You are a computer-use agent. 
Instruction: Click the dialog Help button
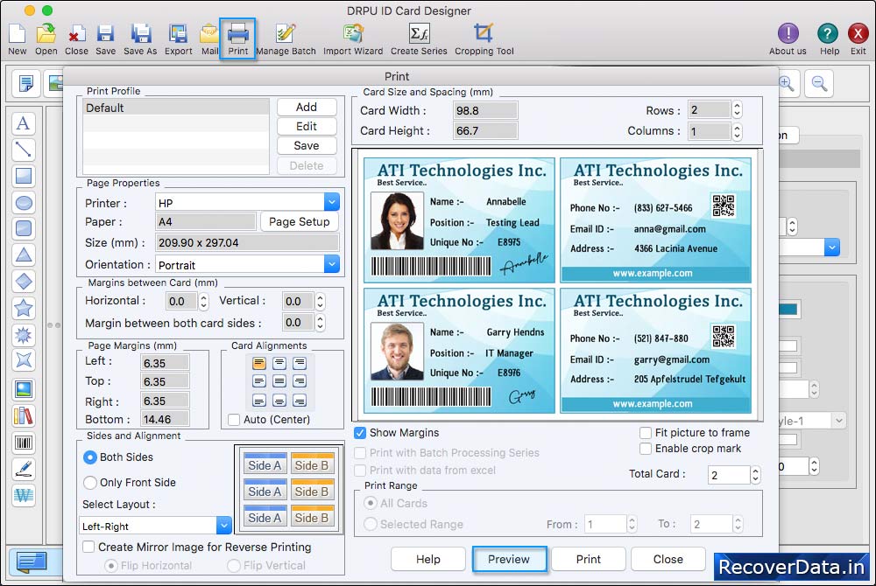[x=428, y=559]
